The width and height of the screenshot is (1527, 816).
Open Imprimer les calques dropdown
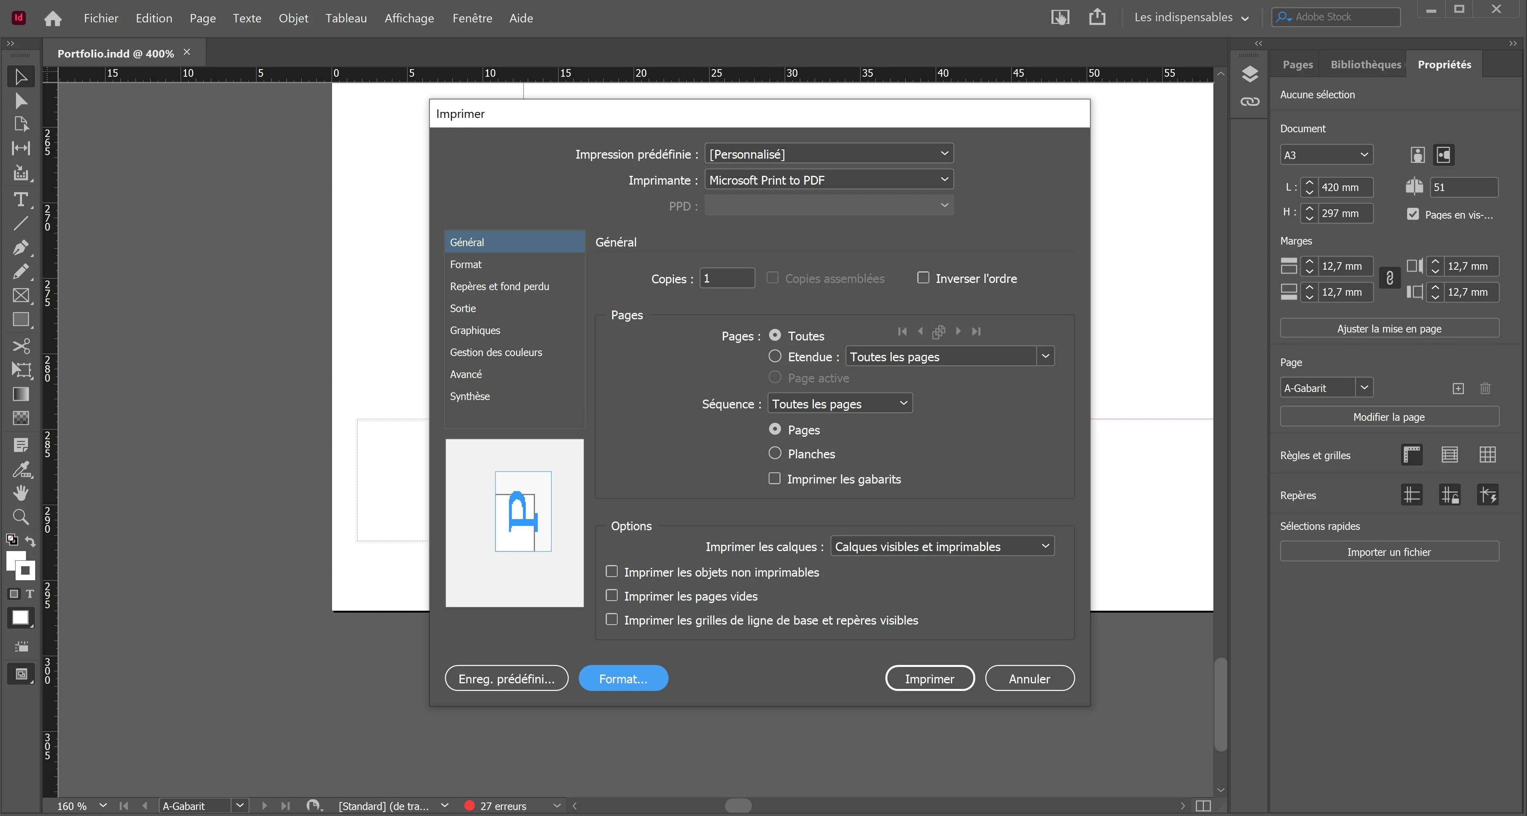[x=942, y=546]
